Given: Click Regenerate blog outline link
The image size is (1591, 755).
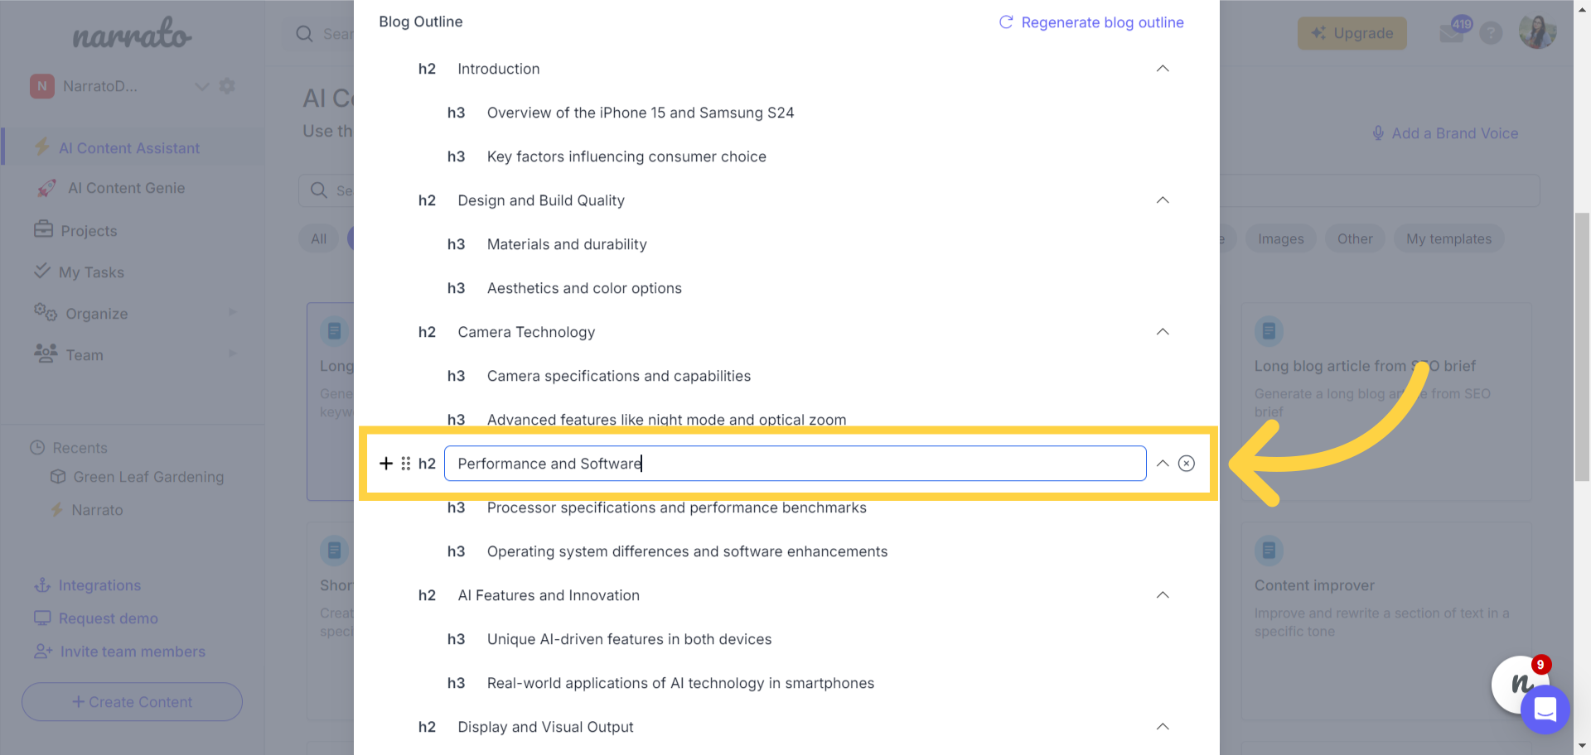Looking at the screenshot, I should (1102, 22).
